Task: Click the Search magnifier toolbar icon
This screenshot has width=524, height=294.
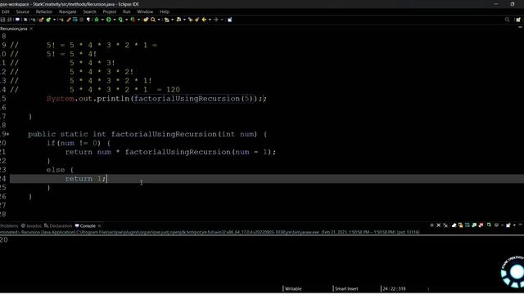Action: point(153,20)
